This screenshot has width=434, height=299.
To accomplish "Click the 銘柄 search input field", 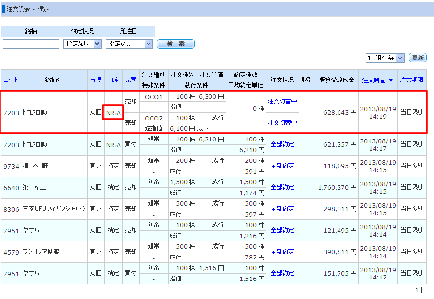I will (x=31, y=44).
